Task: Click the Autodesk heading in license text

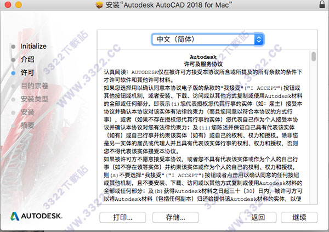Action: pyautogui.click(x=203, y=57)
